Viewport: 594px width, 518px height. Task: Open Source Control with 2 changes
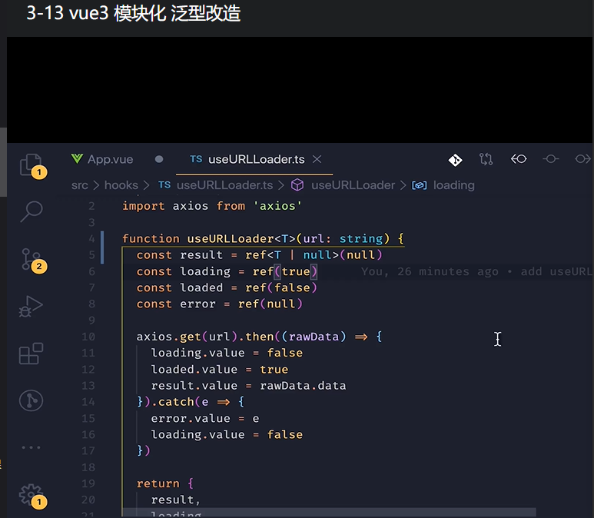click(32, 260)
